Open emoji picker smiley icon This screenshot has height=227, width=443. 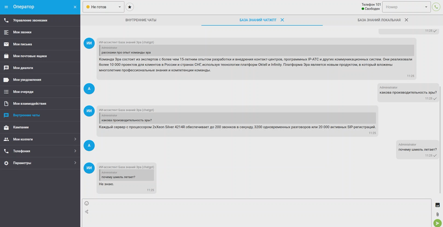(x=87, y=203)
